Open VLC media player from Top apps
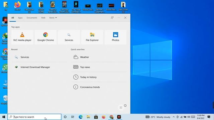 [x=22, y=37]
